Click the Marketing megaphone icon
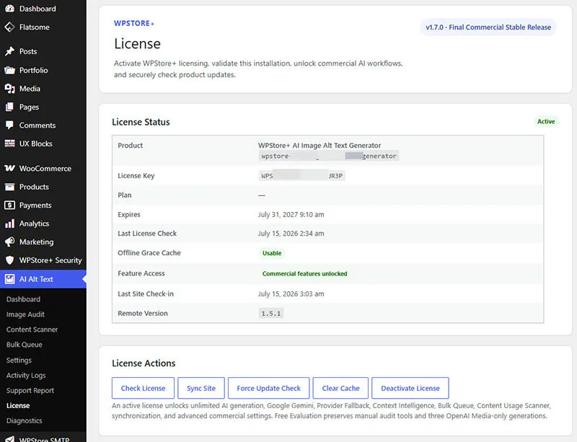 pos(9,242)
